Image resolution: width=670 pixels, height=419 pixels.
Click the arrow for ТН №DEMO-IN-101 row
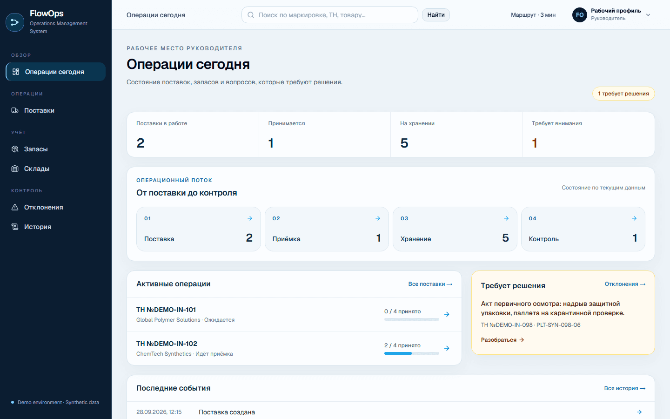[x=447, y=314]
